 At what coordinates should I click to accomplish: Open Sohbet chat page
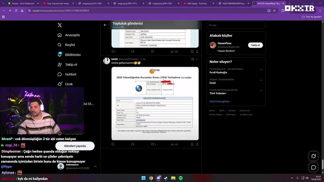pyautogui.click(x=67, y=74)
